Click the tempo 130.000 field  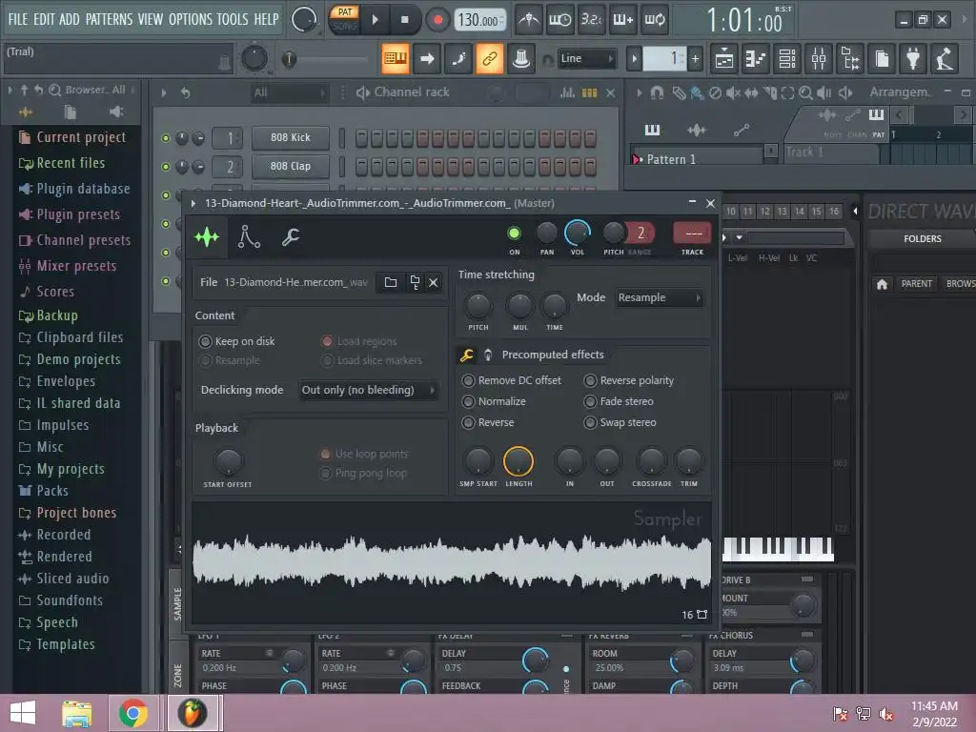point(480,20)
